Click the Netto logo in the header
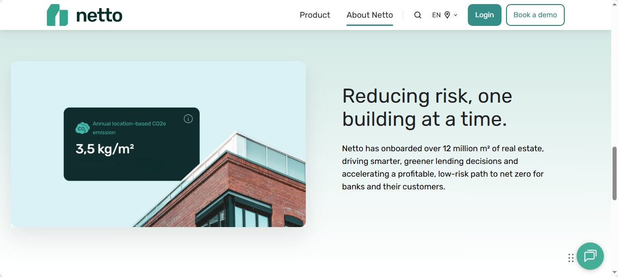618x277 pixels. click(85, 15)
